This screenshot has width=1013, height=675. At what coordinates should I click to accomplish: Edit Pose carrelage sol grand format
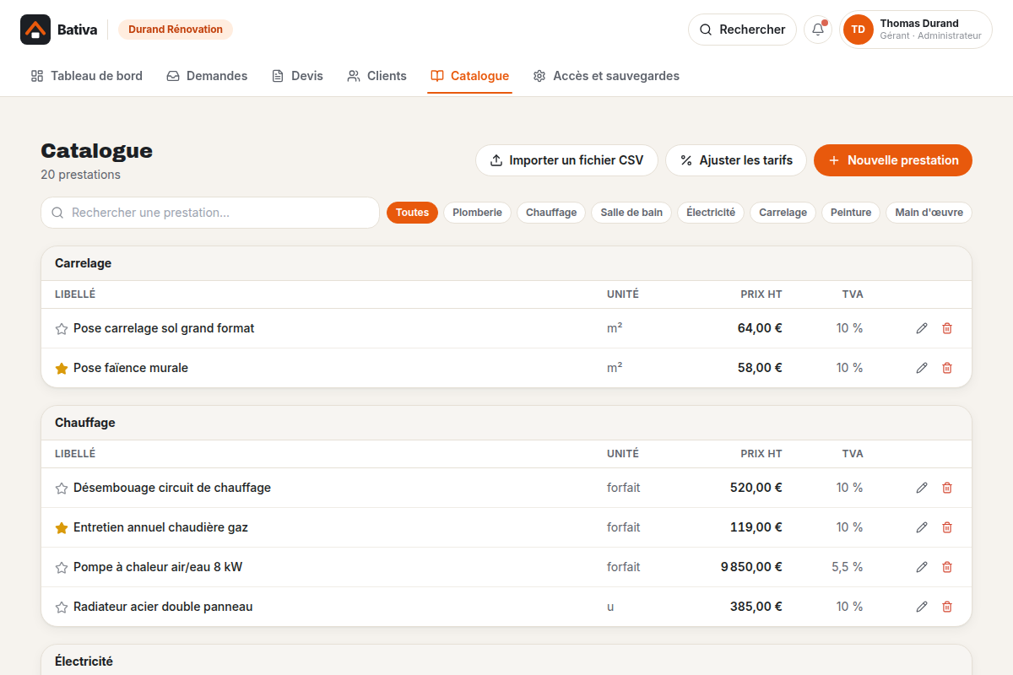(922, 328)
